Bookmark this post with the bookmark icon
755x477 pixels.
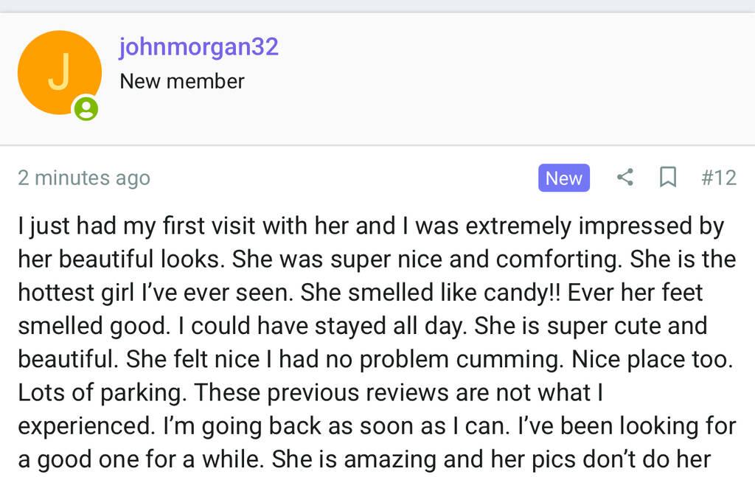668,178
